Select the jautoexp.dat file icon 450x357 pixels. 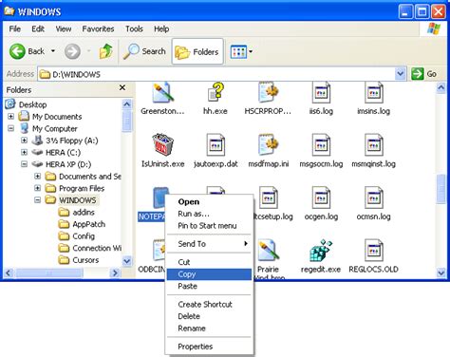click(216, 145)
